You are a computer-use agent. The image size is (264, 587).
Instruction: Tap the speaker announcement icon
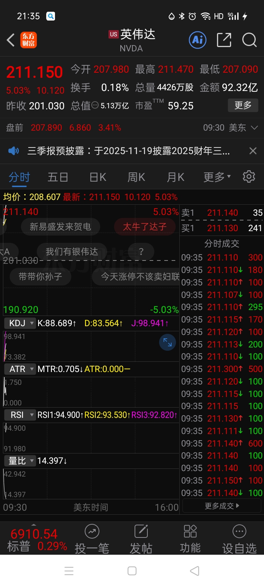(14, 151)
